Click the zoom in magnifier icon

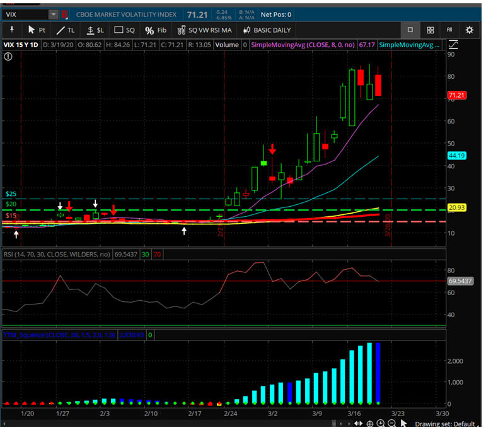point(381,424)
